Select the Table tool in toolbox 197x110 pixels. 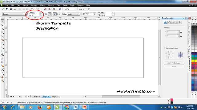coord(2,62)
